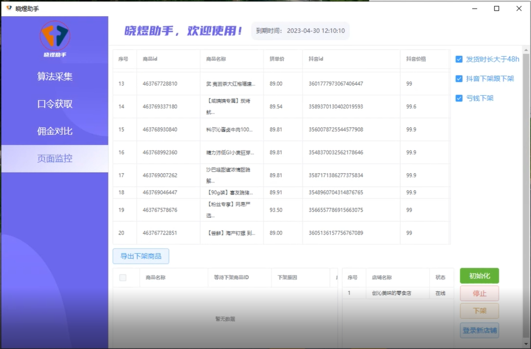The image size is (531, 349).
Task: Click the green 初始化 button
Action: tap(479, 276)
